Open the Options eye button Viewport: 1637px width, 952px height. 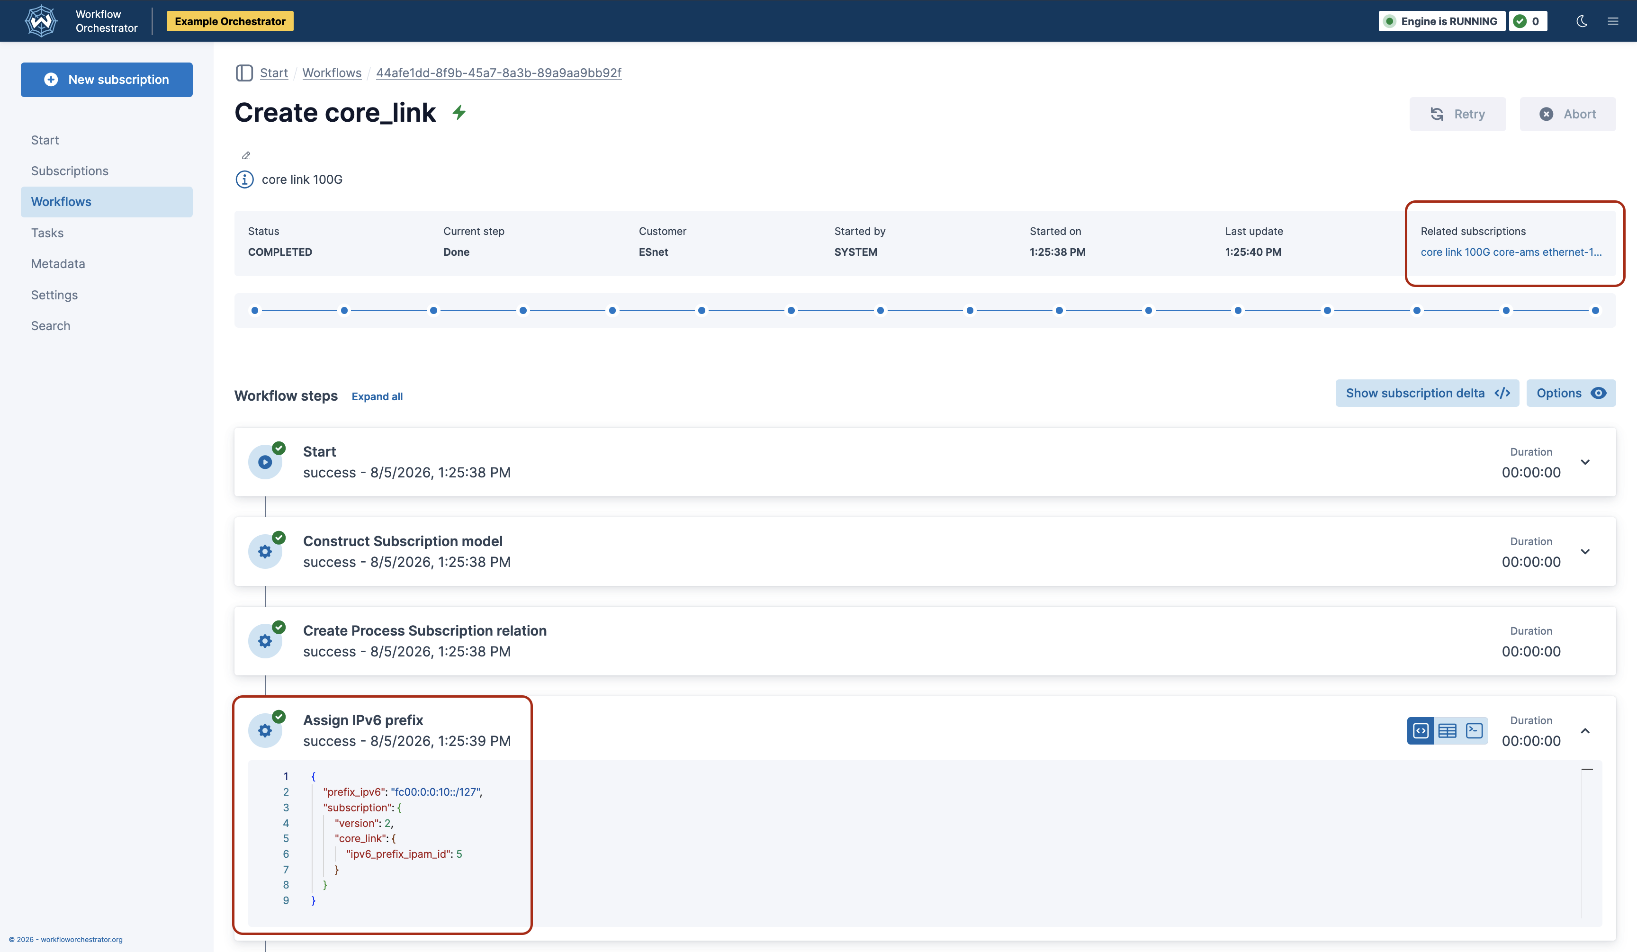[x=1571, y=393]
